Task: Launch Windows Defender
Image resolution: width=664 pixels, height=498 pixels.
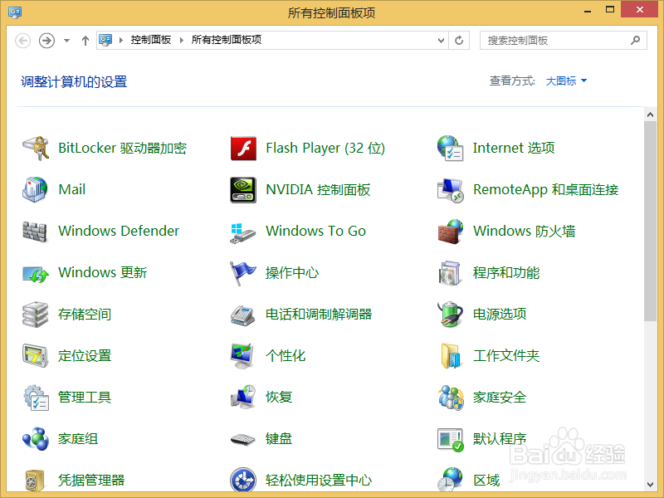Action: (117, 231)
